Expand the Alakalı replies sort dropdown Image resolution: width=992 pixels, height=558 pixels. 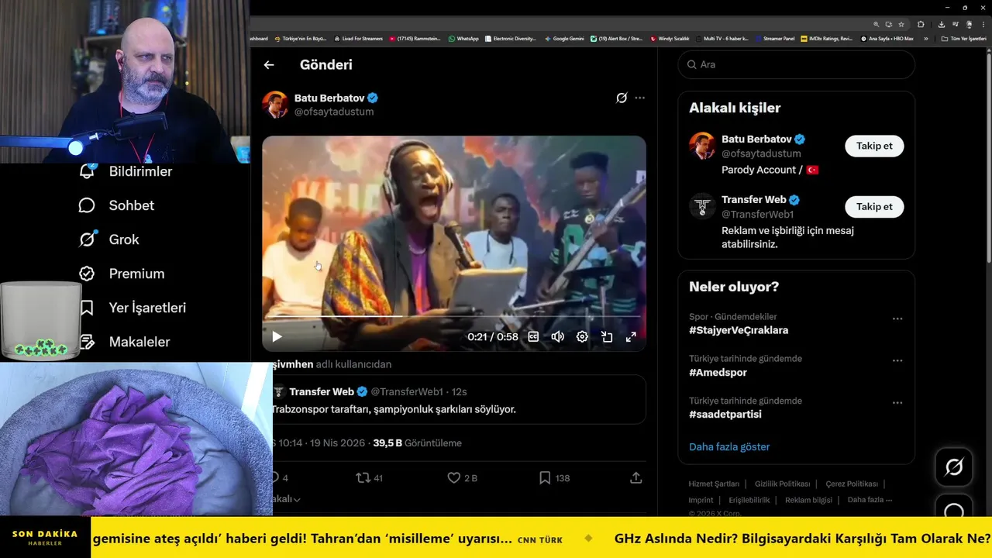(287, 499)
